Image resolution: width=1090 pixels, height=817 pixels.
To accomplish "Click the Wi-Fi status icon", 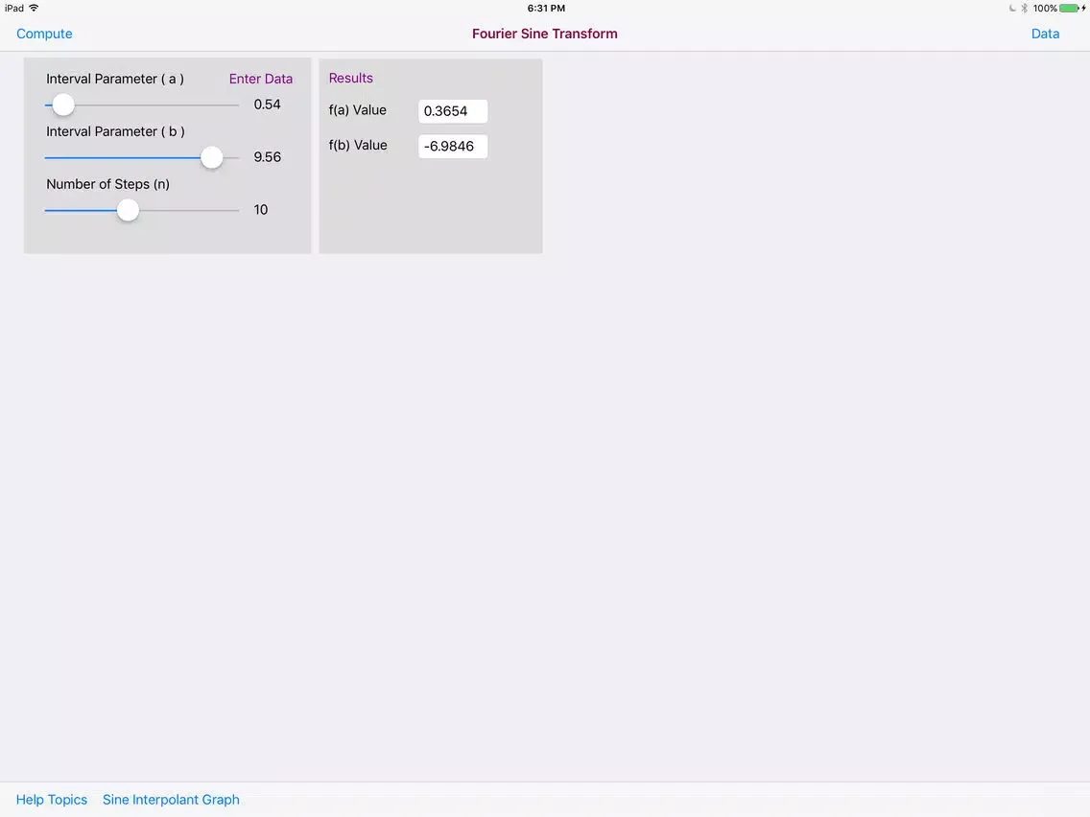I will click(34, 8).
